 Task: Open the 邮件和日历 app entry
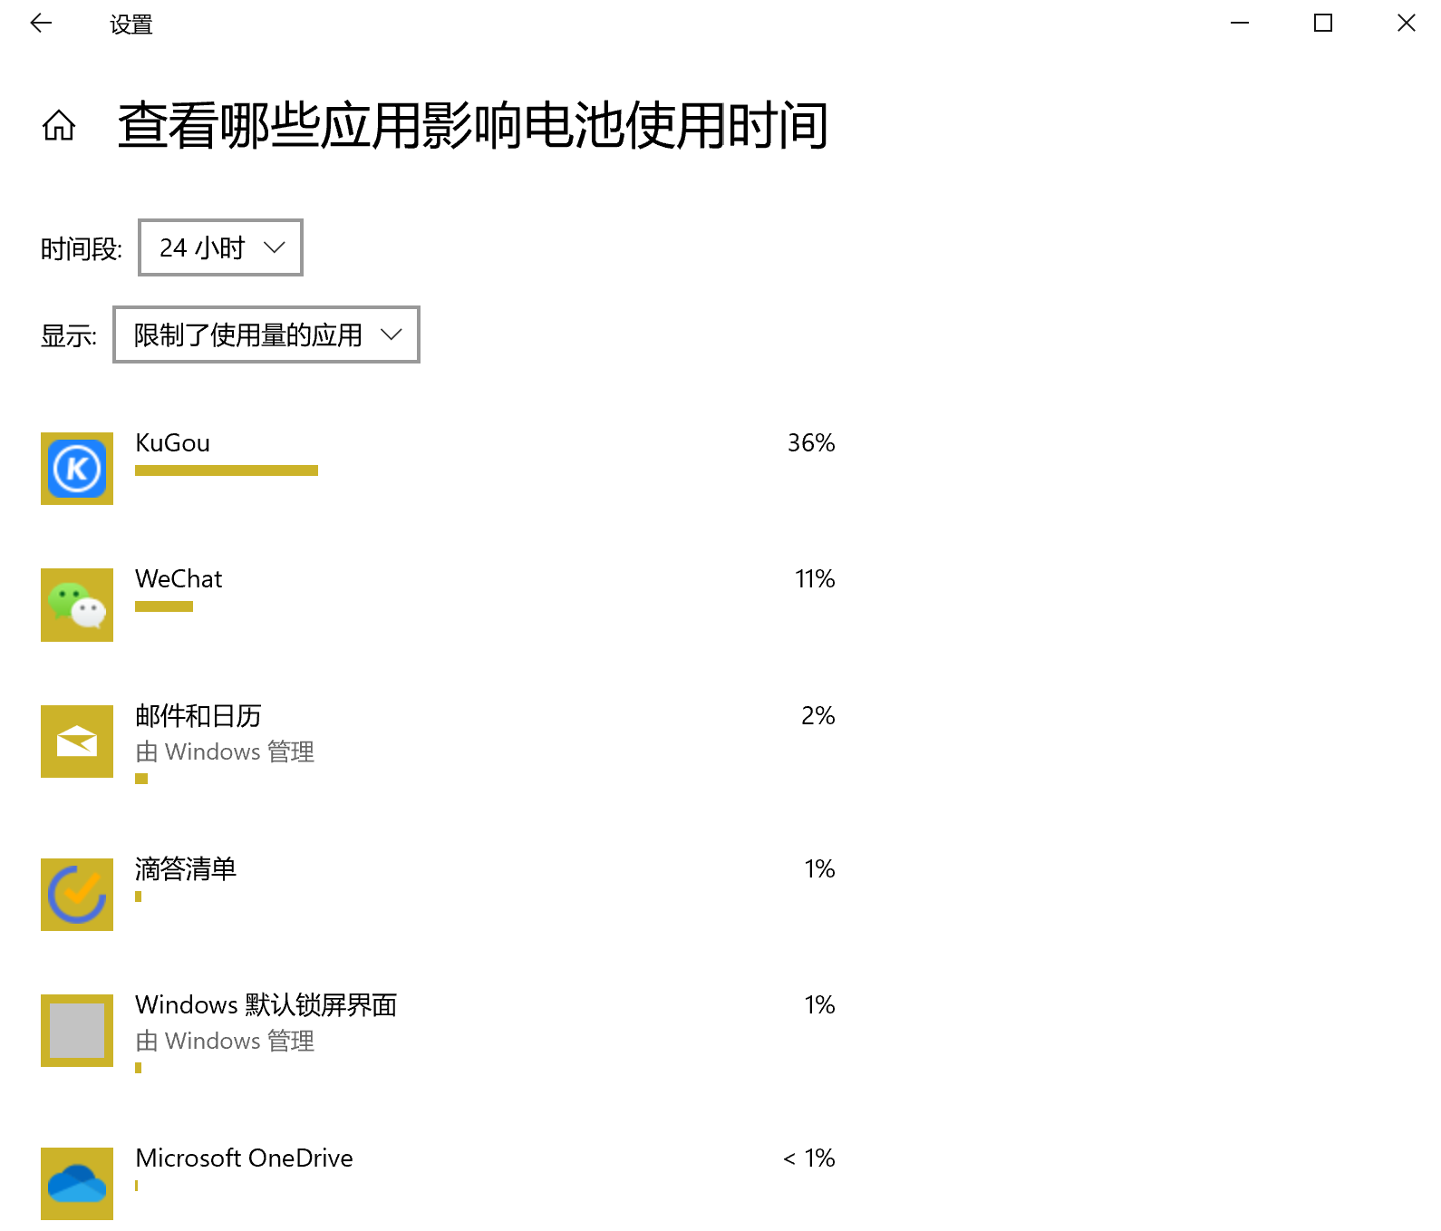click(x=198, y=715)
